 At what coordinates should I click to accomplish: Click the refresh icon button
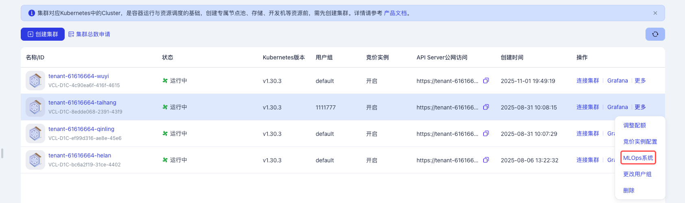(x=655, y=34)
